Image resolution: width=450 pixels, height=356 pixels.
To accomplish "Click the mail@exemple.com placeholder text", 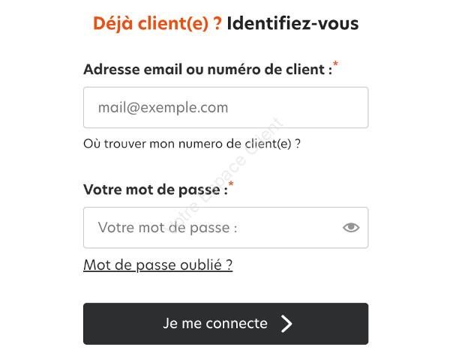I will 163,108.
